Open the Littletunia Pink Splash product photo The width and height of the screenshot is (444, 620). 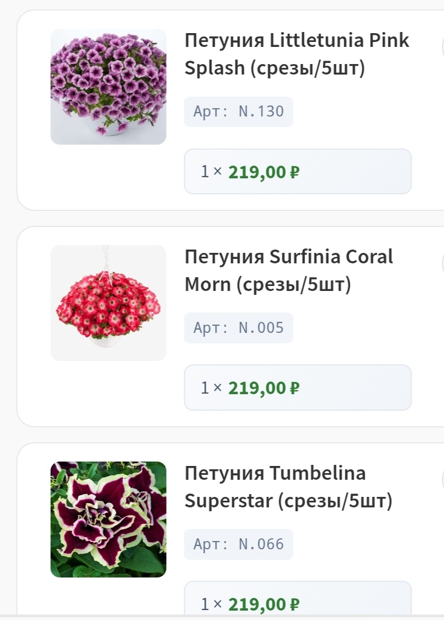point(108,87)
